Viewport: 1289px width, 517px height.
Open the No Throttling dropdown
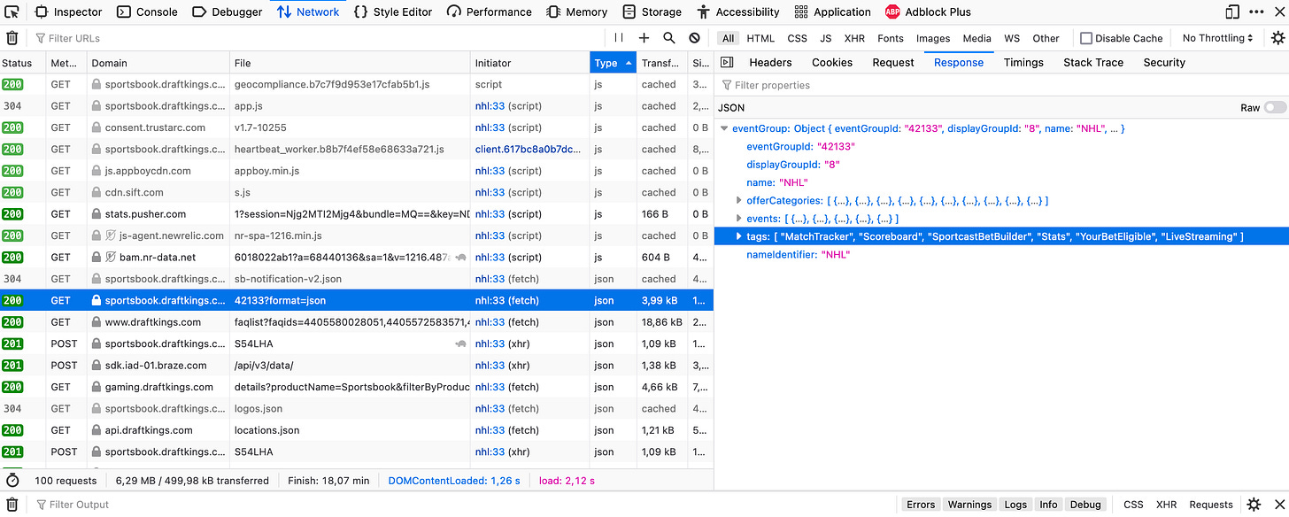coord(1218,38)
